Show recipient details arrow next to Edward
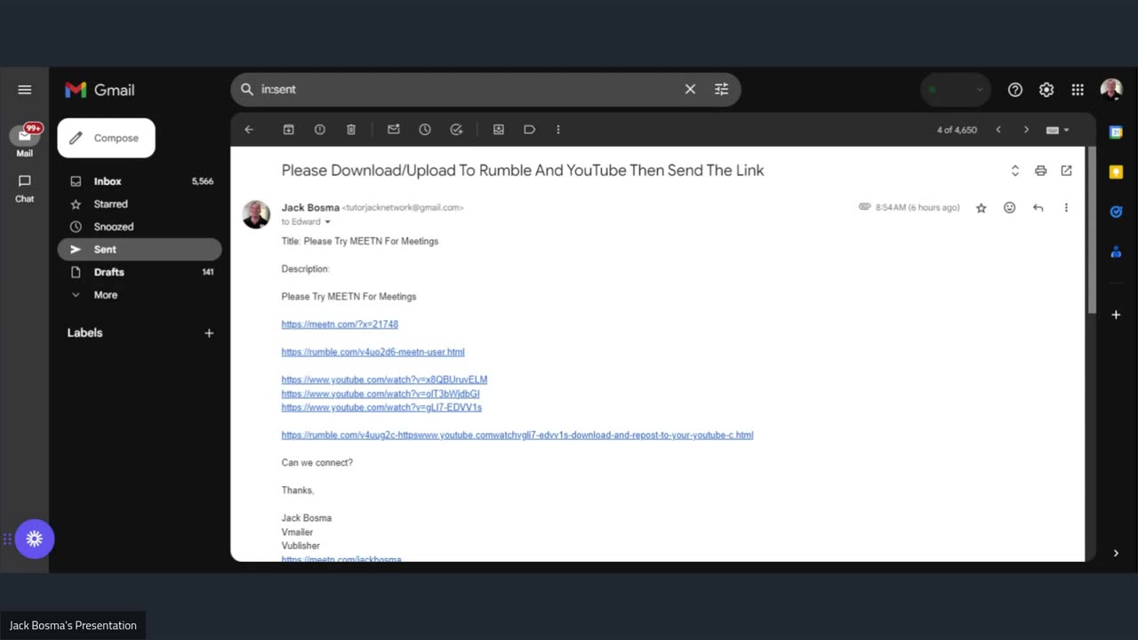The width and height of the screenshot is (1138, 640). click(x=327, y=222)
